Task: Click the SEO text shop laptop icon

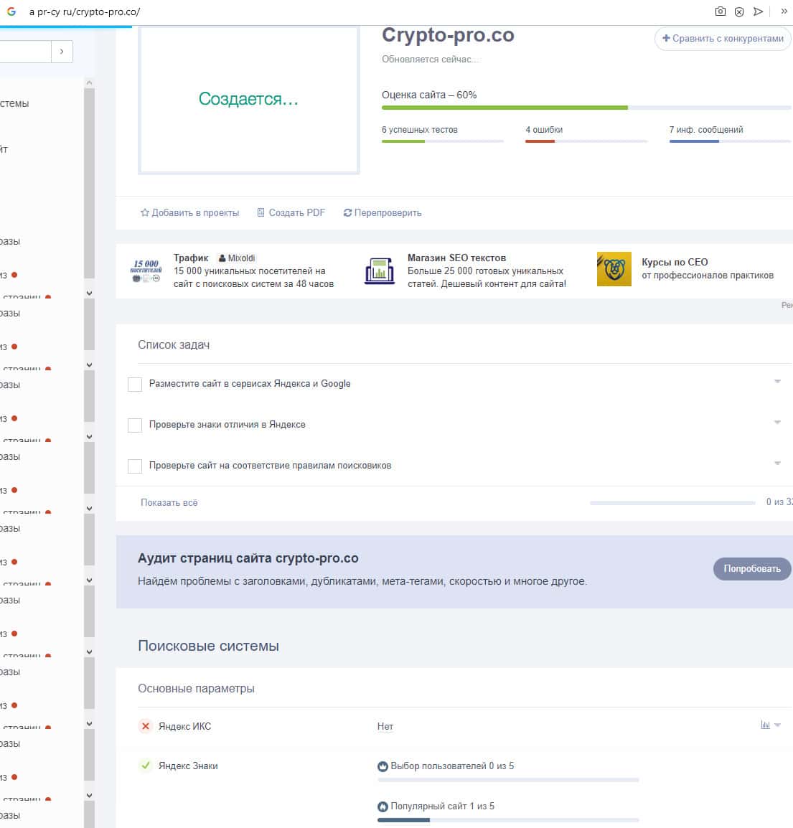Action: [380, 271]
